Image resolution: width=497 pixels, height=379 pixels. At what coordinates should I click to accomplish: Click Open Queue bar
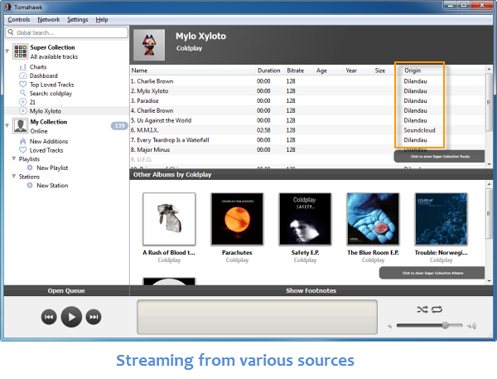66,291
